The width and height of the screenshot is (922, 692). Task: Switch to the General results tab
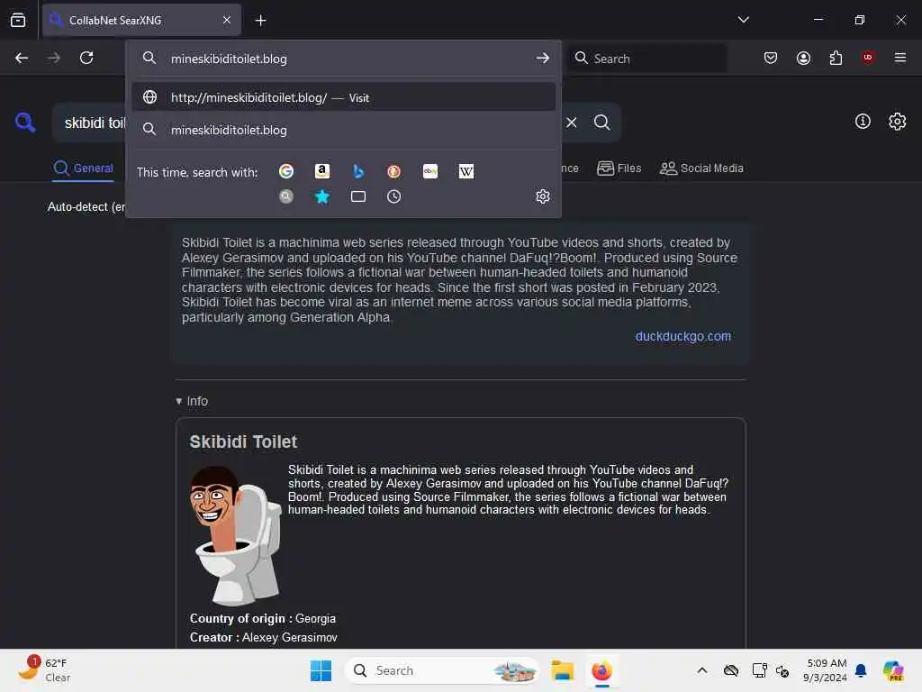(x=83, y=168)
